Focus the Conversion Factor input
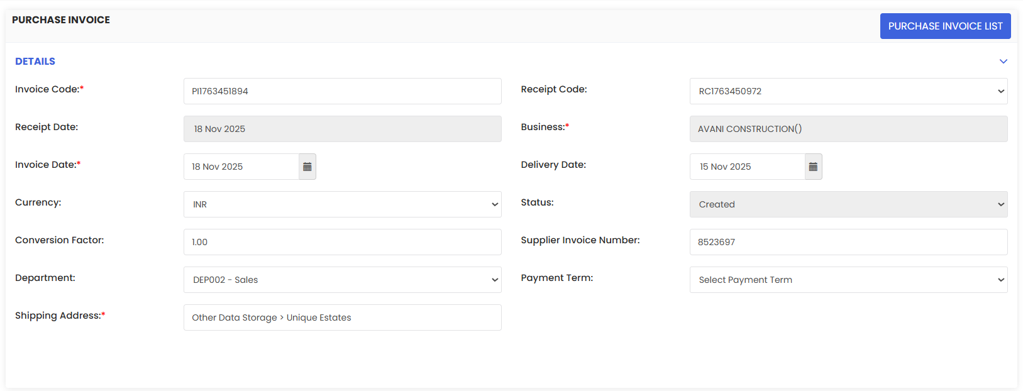Image resolution: width=1023 pixels, height=391 pixels. [343, 242]
